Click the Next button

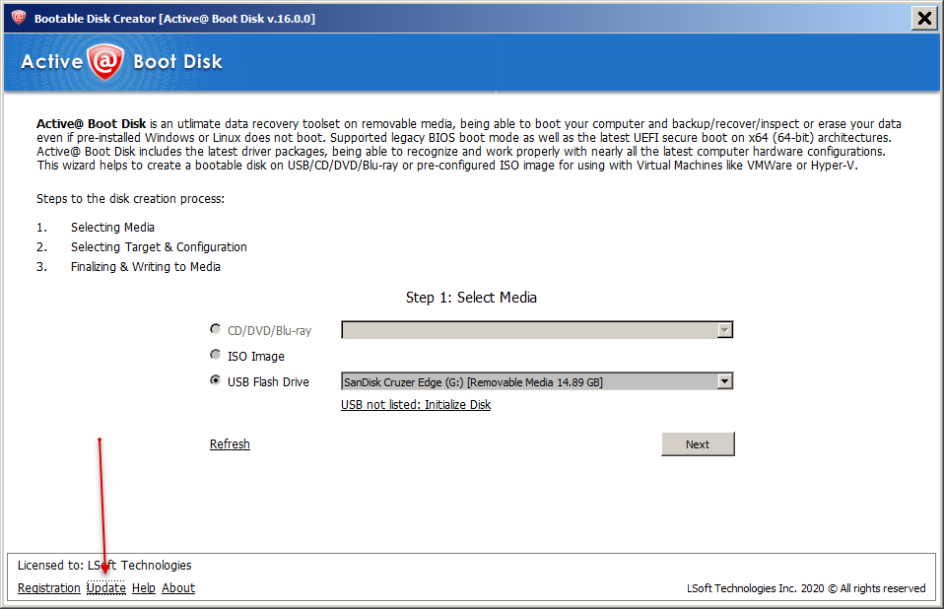point(698,444)
